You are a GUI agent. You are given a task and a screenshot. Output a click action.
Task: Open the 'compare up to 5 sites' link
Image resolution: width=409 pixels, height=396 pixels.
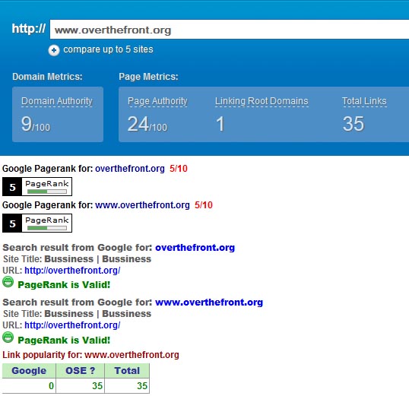click(108, 49)
